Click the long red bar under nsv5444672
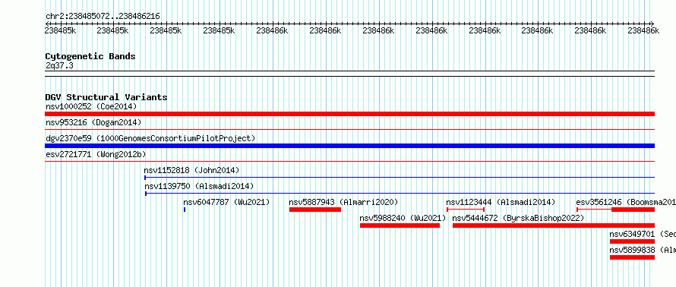The width and height of the screenshot is (676, 287). 554,225
